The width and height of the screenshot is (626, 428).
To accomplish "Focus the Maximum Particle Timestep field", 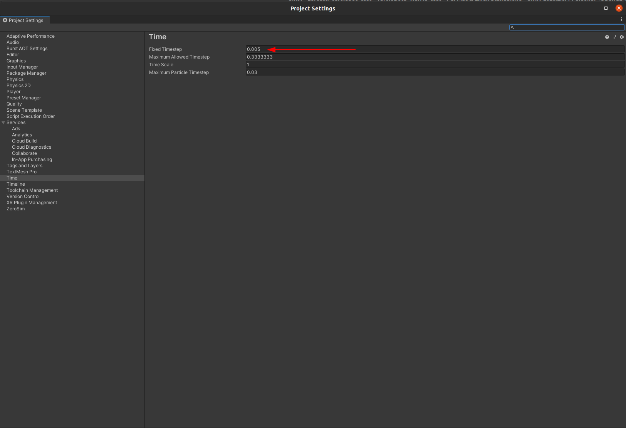I will click(x=435, y=72).
